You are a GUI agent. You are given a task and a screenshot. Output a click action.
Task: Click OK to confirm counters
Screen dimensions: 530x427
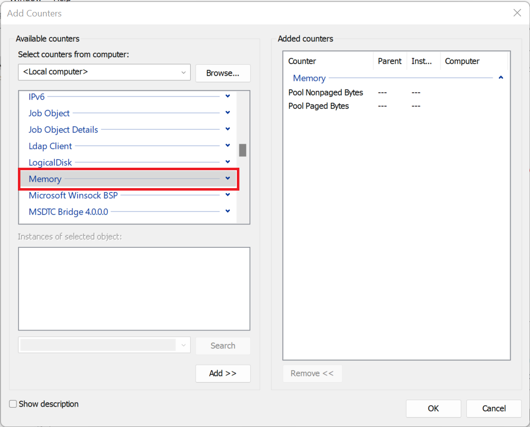click(433, 409)
